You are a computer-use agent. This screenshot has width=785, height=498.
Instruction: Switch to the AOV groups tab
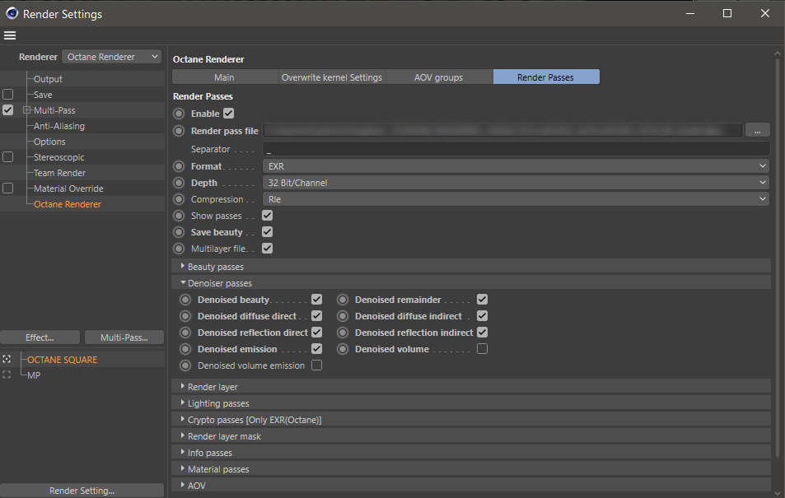439,77
